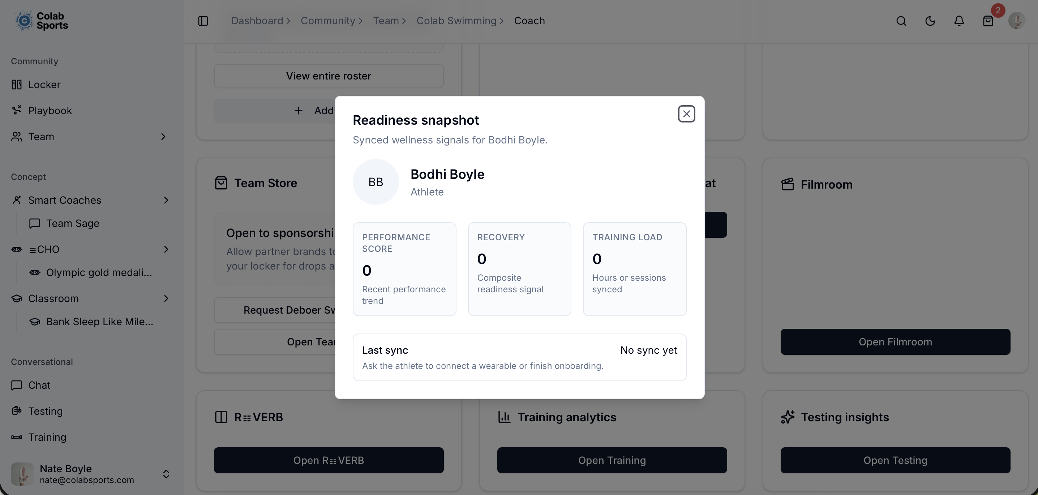This screenshot has width=1038, height=495.
Task: Open notifications bell
Action: tap(959, 21)
